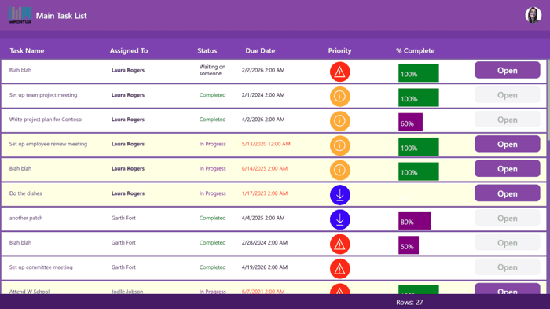Click the 100% progress bar for Set up team project meeting
Screen dimensions: 550x309
[419, 97]
